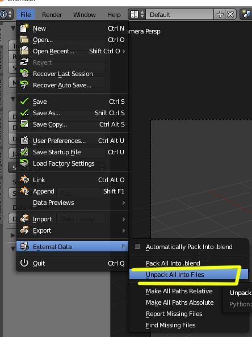Click the Link icon

click(x=24, y=179)
